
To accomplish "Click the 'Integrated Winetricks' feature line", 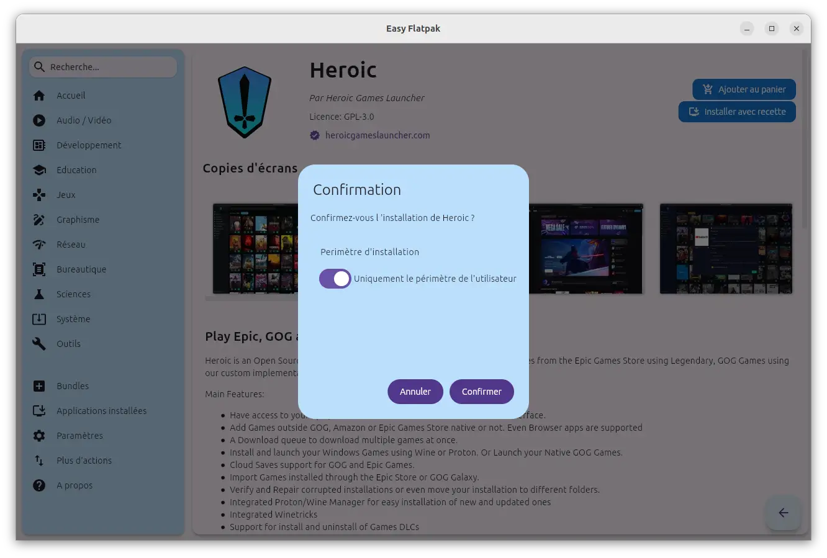I will [x=273, y=515].
